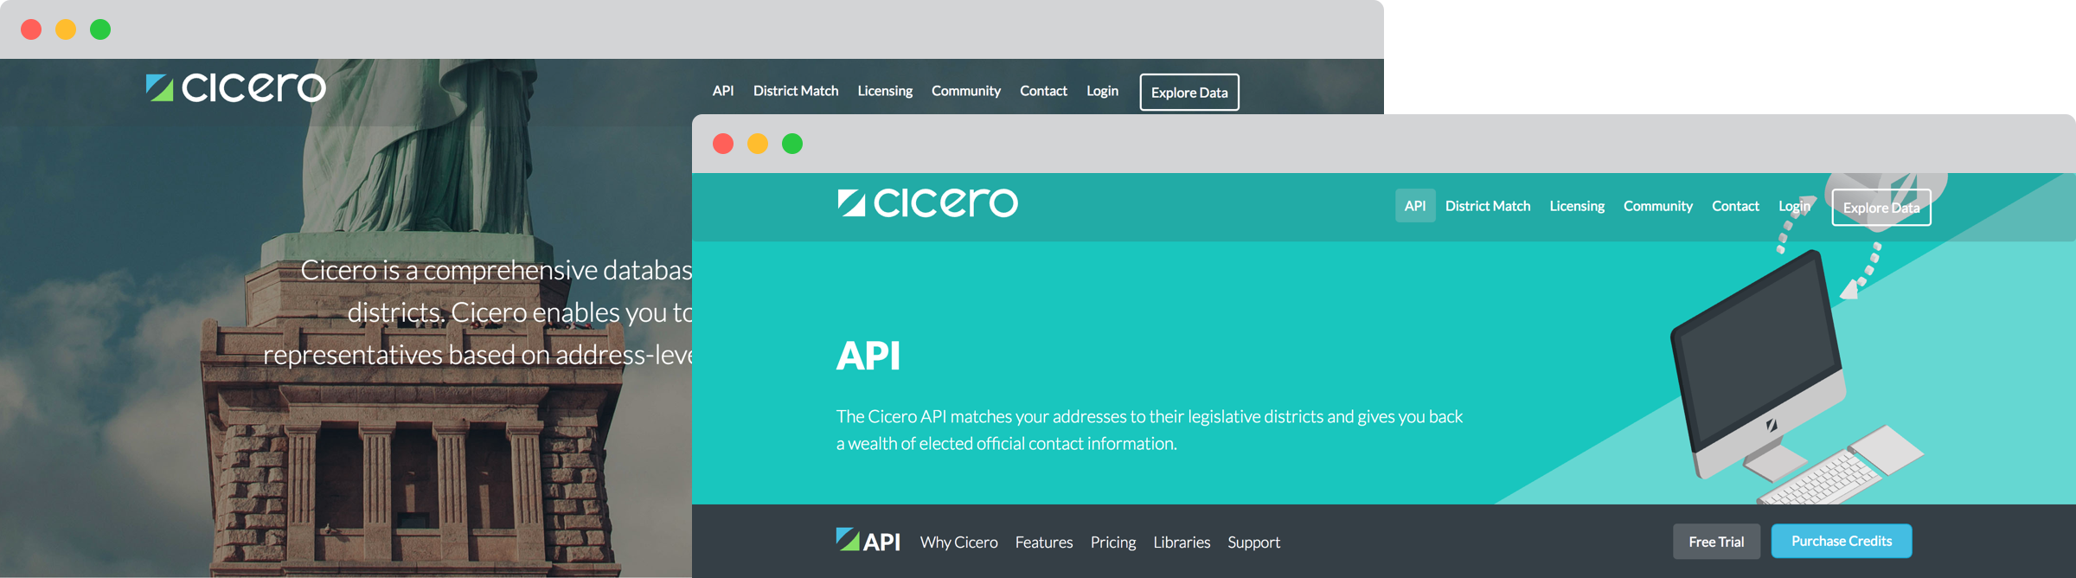Close the front window with red button
This screenshot has height=578, width=2076.
[x=723, y=144]
